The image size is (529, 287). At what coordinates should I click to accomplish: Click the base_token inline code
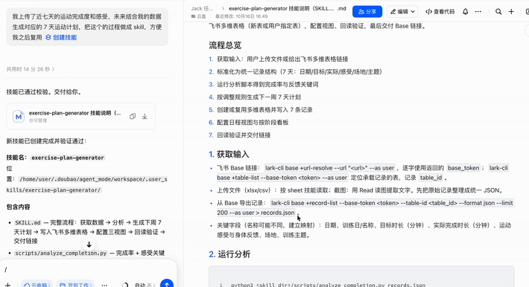point(463,168)
